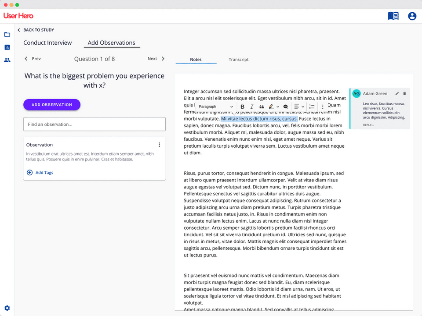The image size is (422, 316).
Task: Go to the previous question with Prev
Action: (33, 58)
